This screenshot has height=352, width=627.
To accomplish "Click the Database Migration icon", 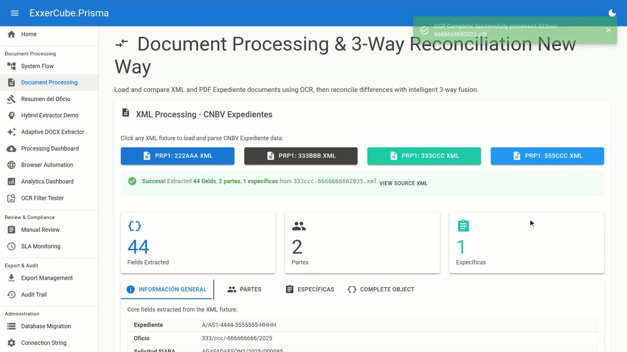I will click(11, 326).
